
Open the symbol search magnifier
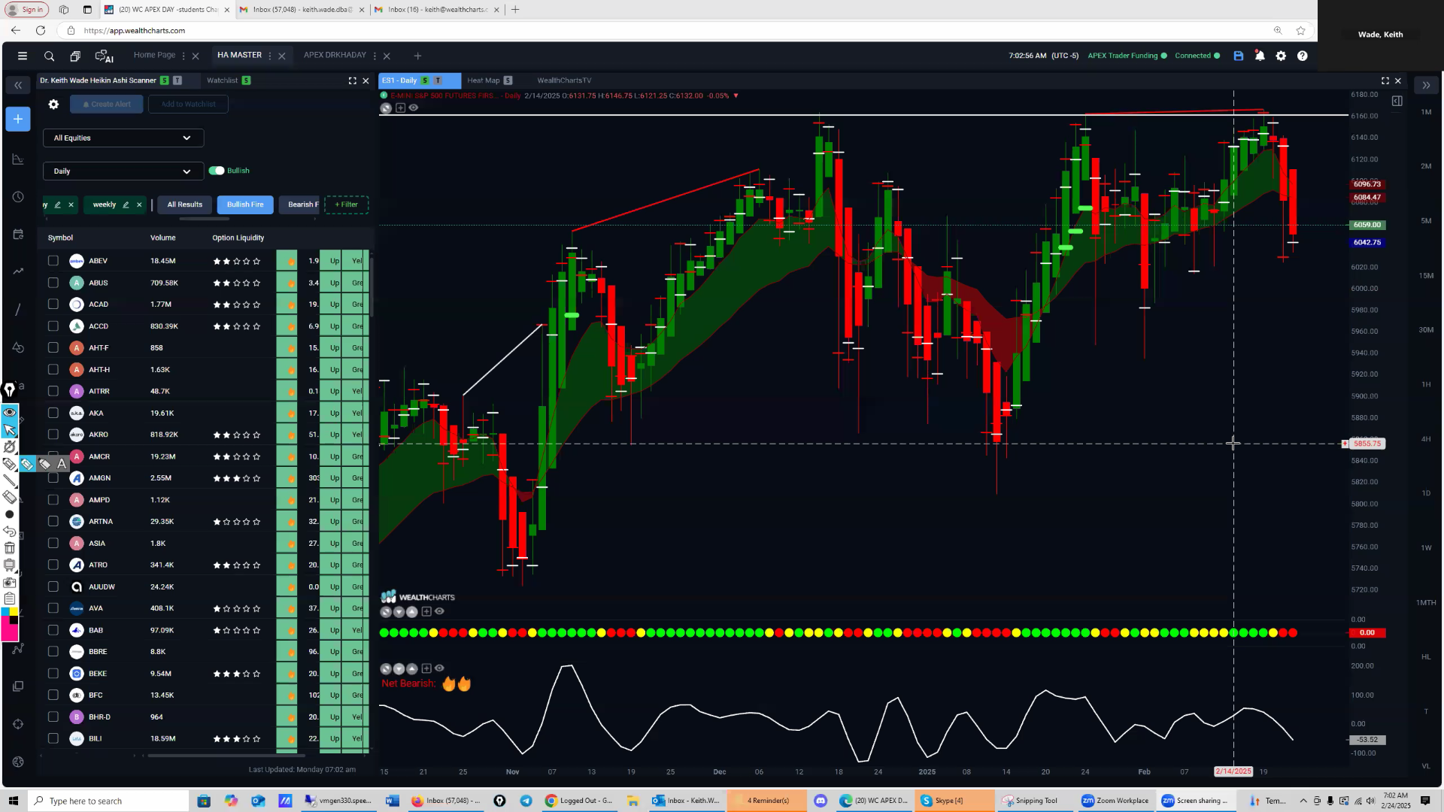point(49,56)
